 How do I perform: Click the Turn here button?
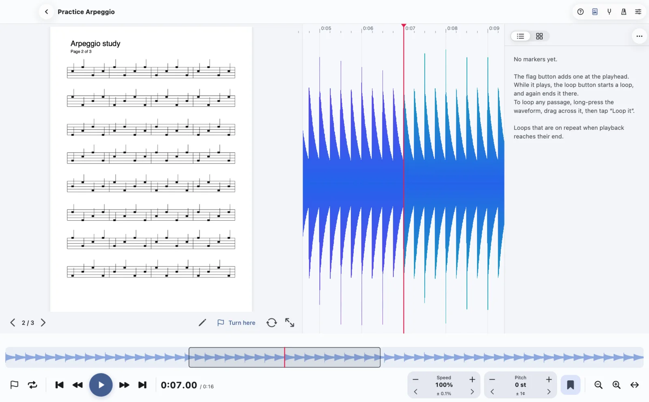pyautogui.click(x=236, y=322)
